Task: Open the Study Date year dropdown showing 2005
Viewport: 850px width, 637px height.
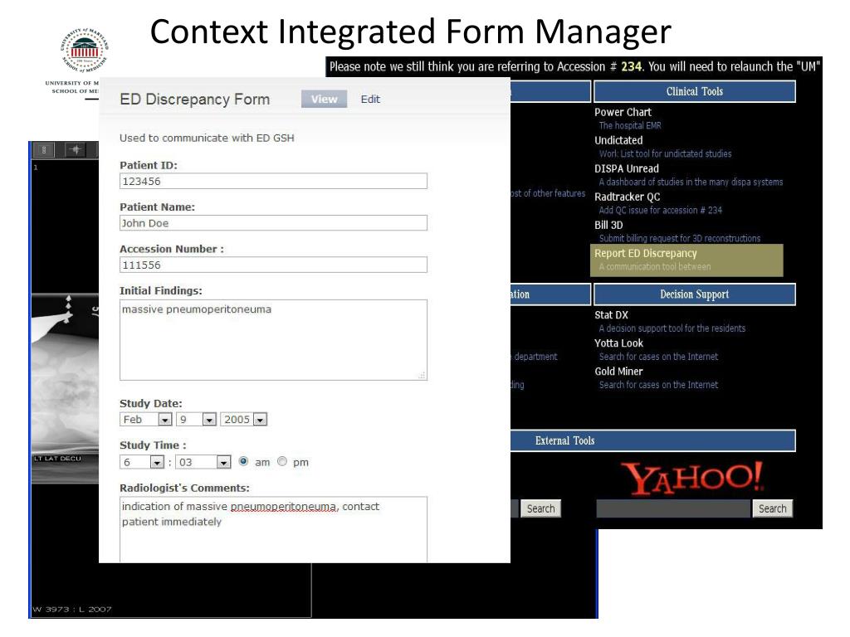Action: pos(244,419)
